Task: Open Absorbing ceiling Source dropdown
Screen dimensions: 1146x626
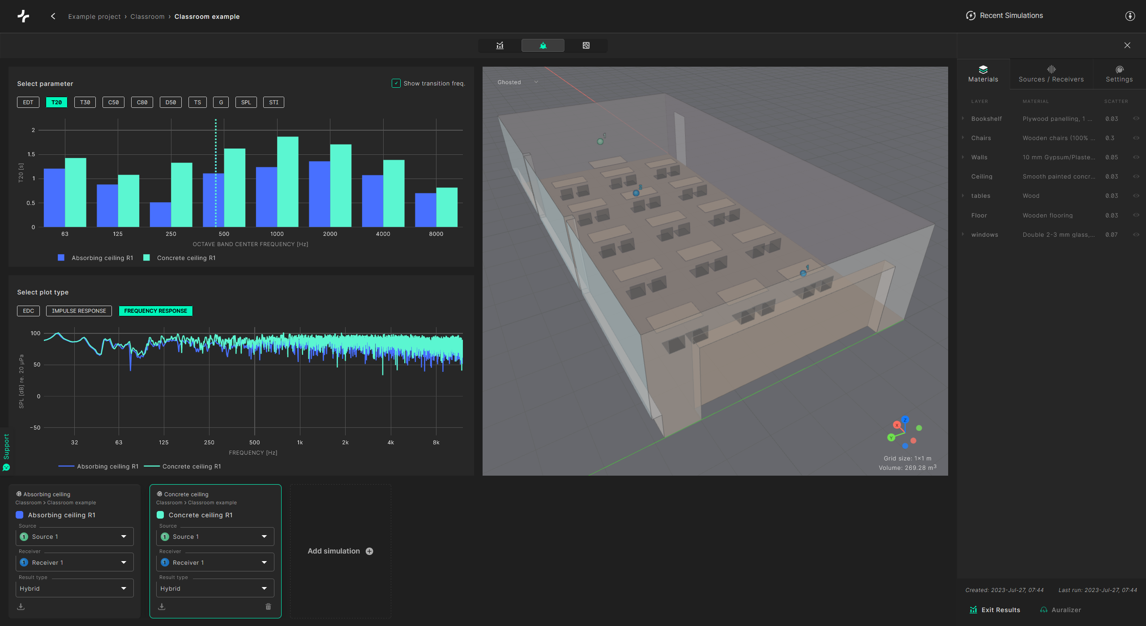Action: click(x=75, y=537)
